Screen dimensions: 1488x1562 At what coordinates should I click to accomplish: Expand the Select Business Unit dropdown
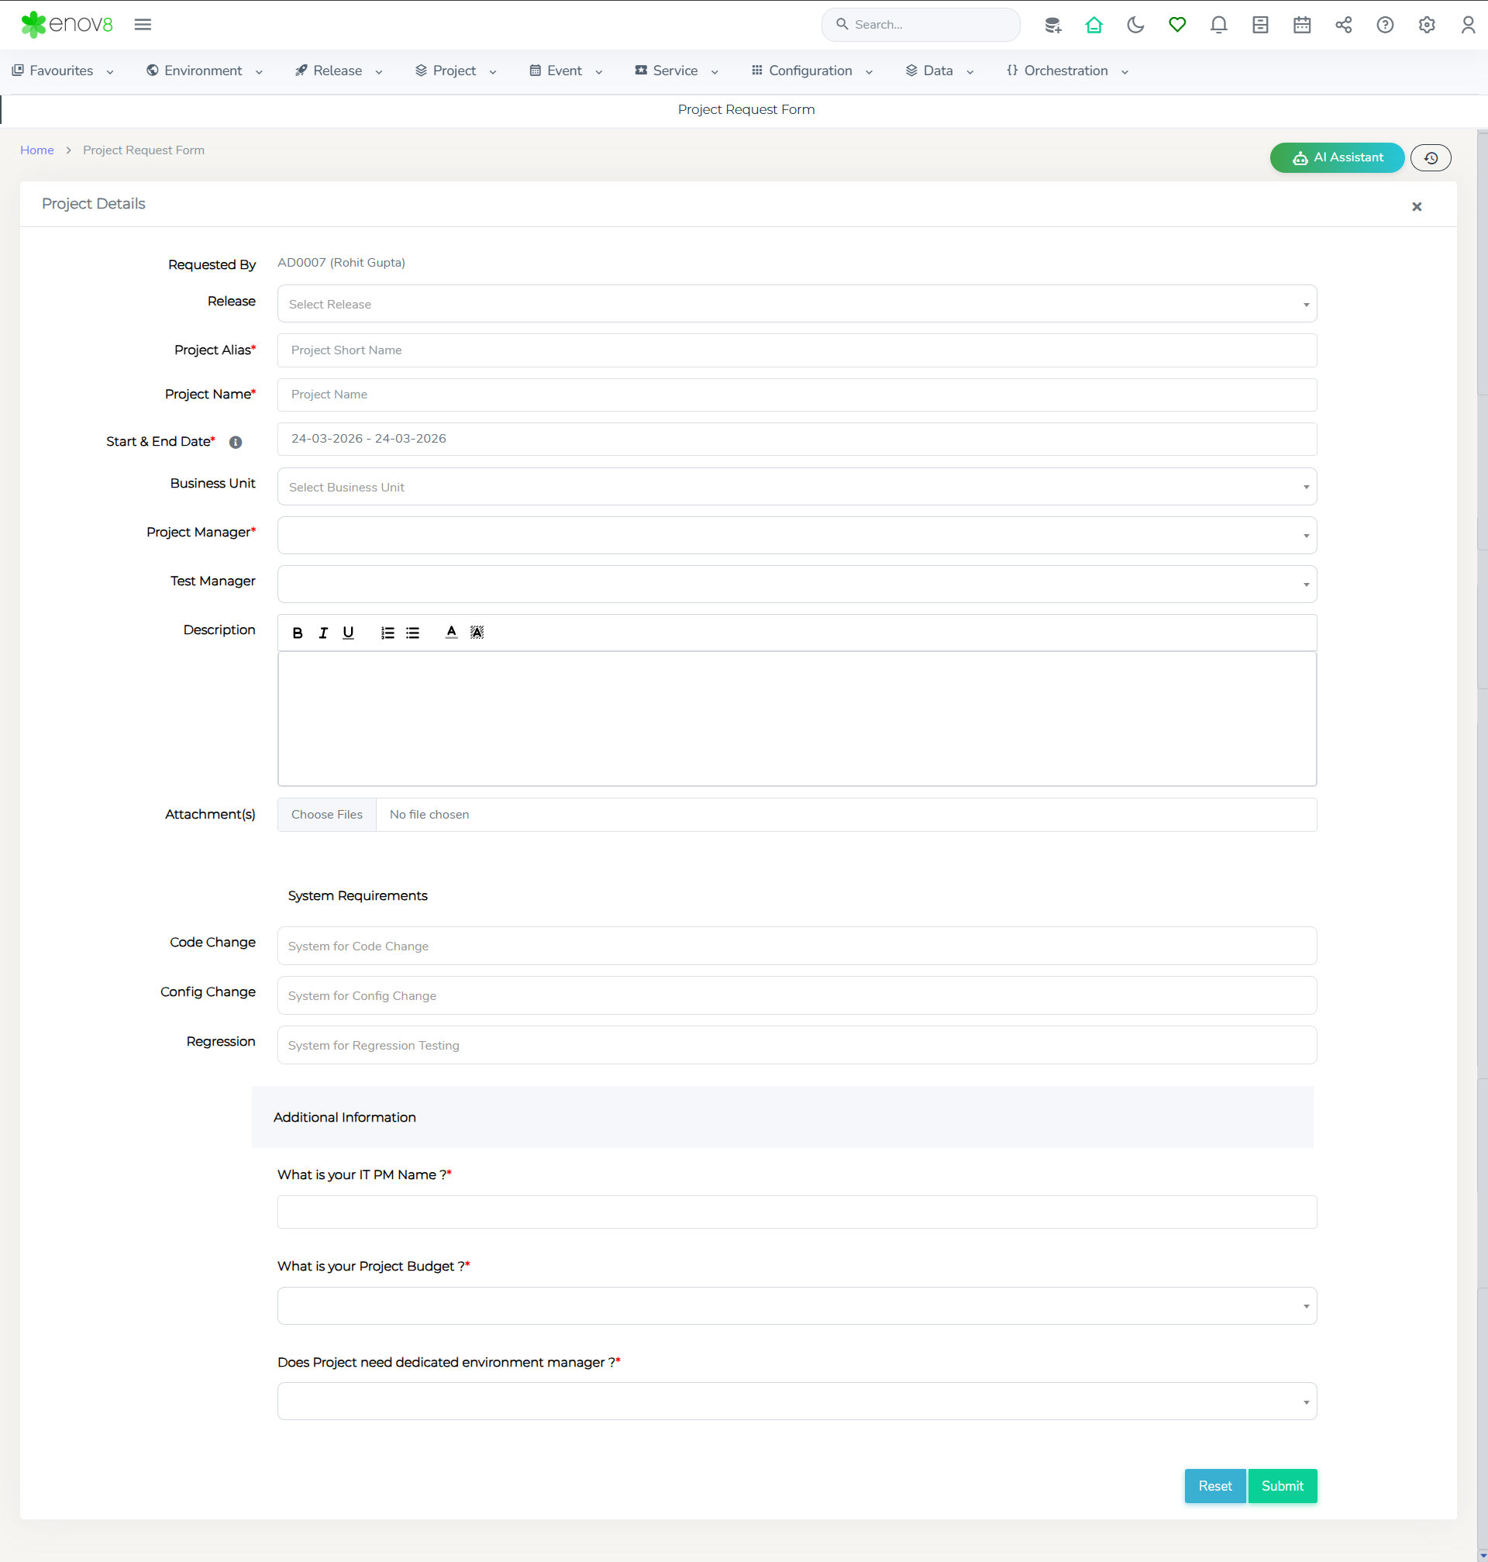[x=797, y=487]
